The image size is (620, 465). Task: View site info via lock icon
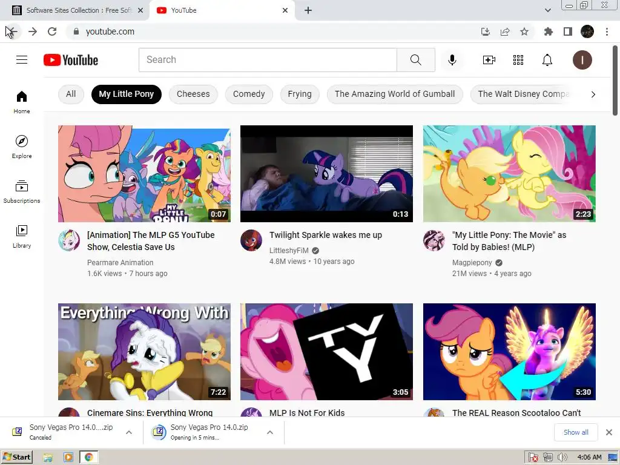(x=76, y=31)
